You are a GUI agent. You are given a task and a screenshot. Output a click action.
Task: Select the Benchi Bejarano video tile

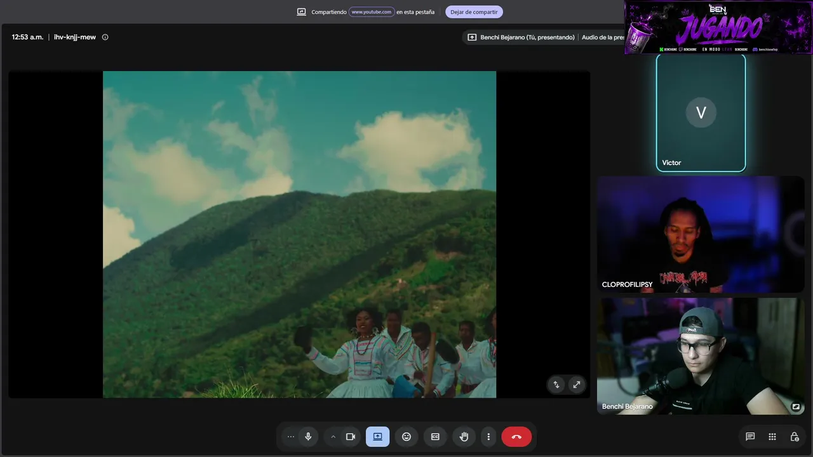(x=701, y=356)
